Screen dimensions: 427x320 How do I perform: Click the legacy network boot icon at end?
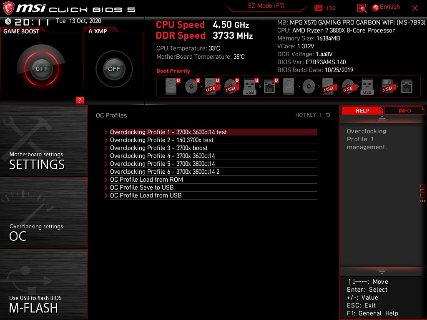(x=407, y=87)
